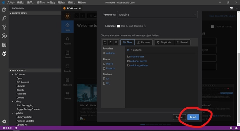Click the Finish button

click(x=193, y=117)
